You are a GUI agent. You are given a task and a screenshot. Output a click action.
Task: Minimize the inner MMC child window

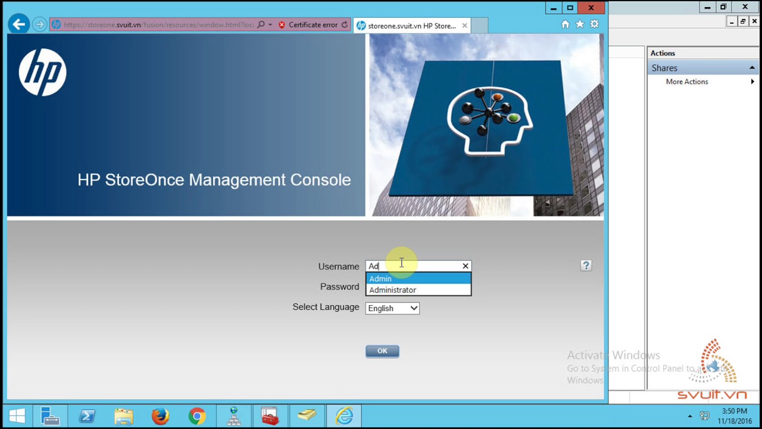click(732, 21)
